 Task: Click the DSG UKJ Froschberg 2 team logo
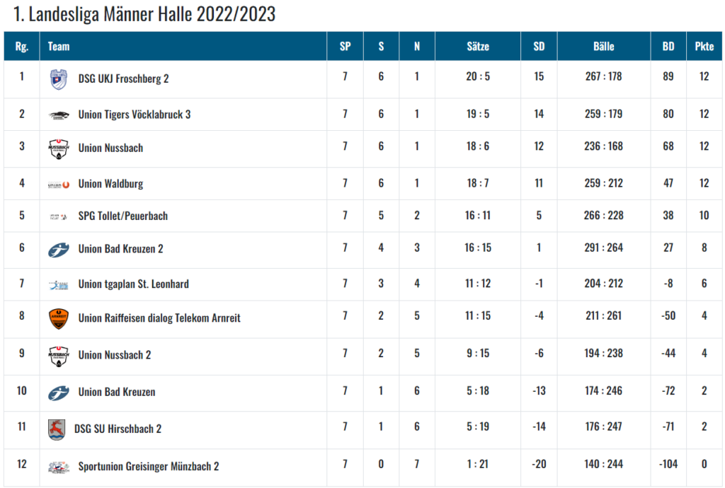coord(59,79)
